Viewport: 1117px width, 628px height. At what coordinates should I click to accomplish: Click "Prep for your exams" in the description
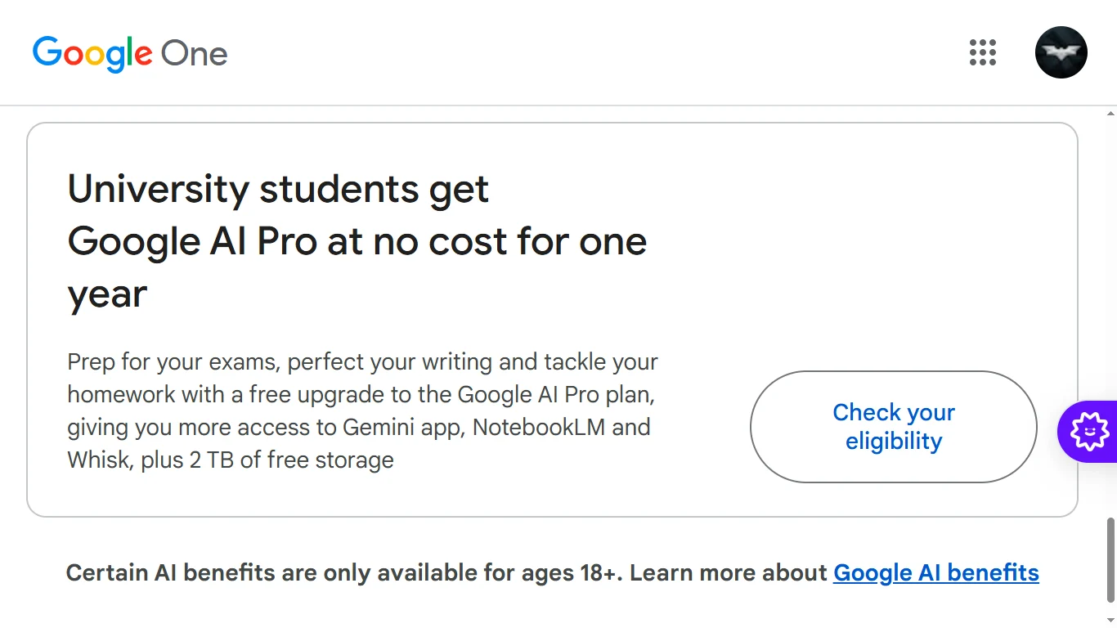[x=173, y=361]
